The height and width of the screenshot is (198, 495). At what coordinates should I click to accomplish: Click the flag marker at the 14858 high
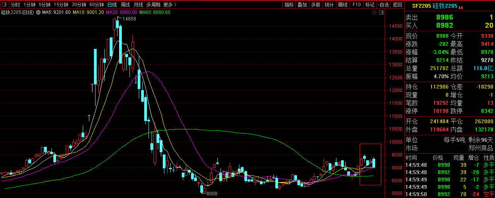(x=119, y=18)
